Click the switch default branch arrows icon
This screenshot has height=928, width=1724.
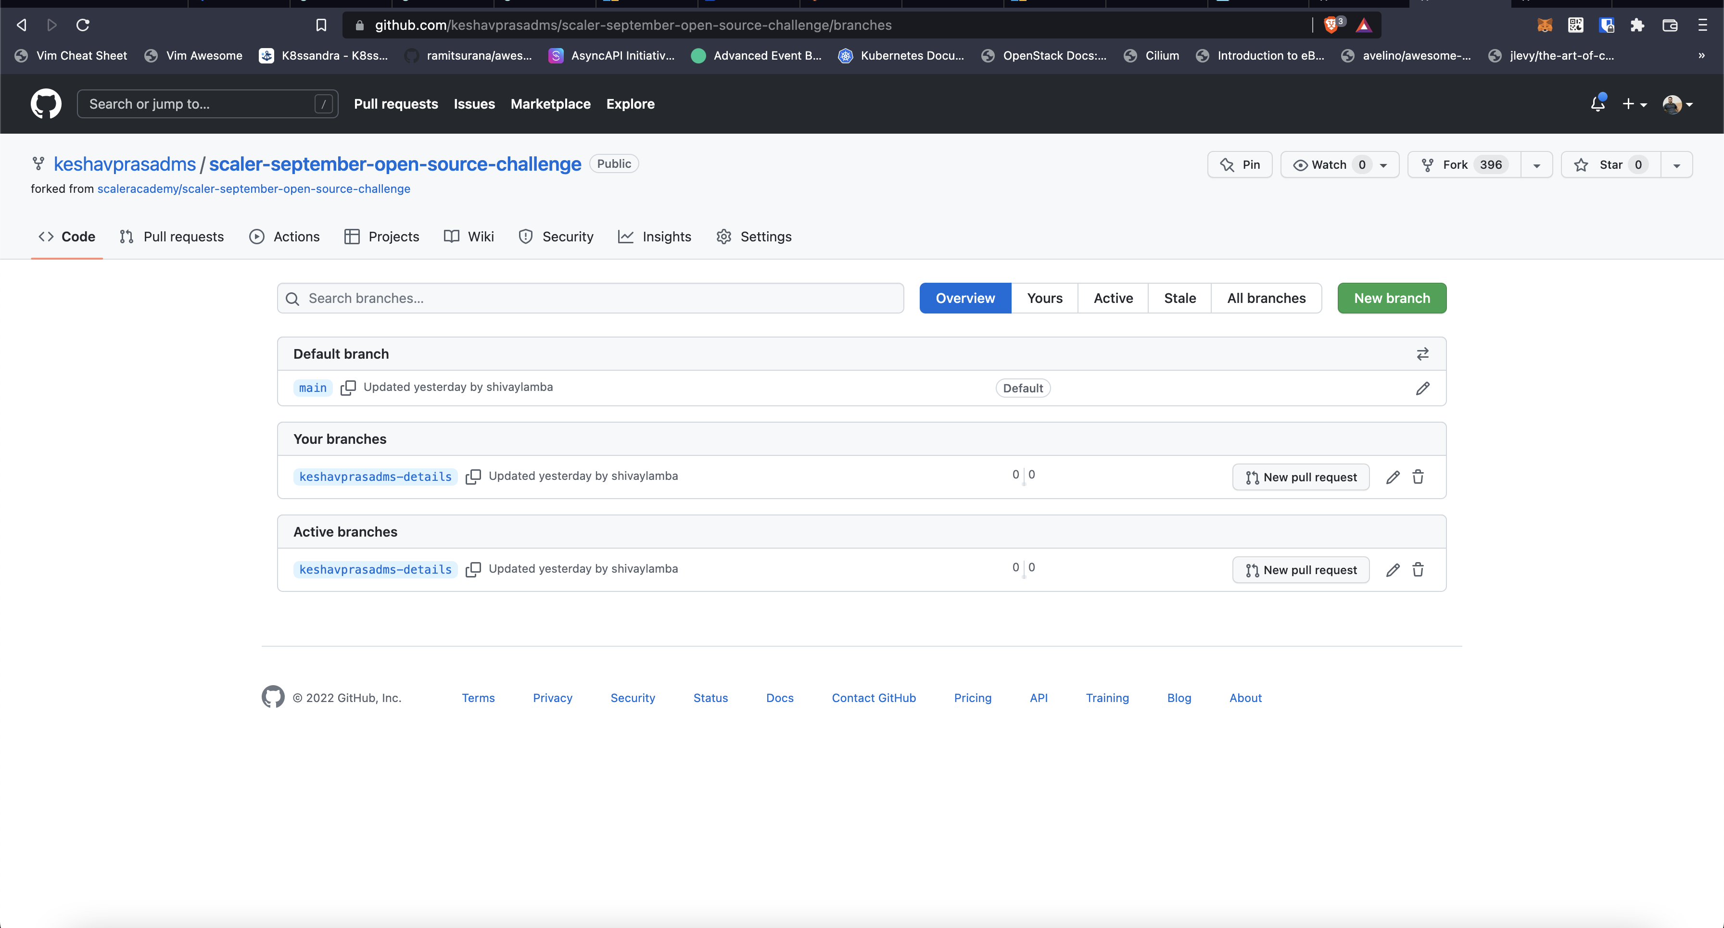point(1422,354)
